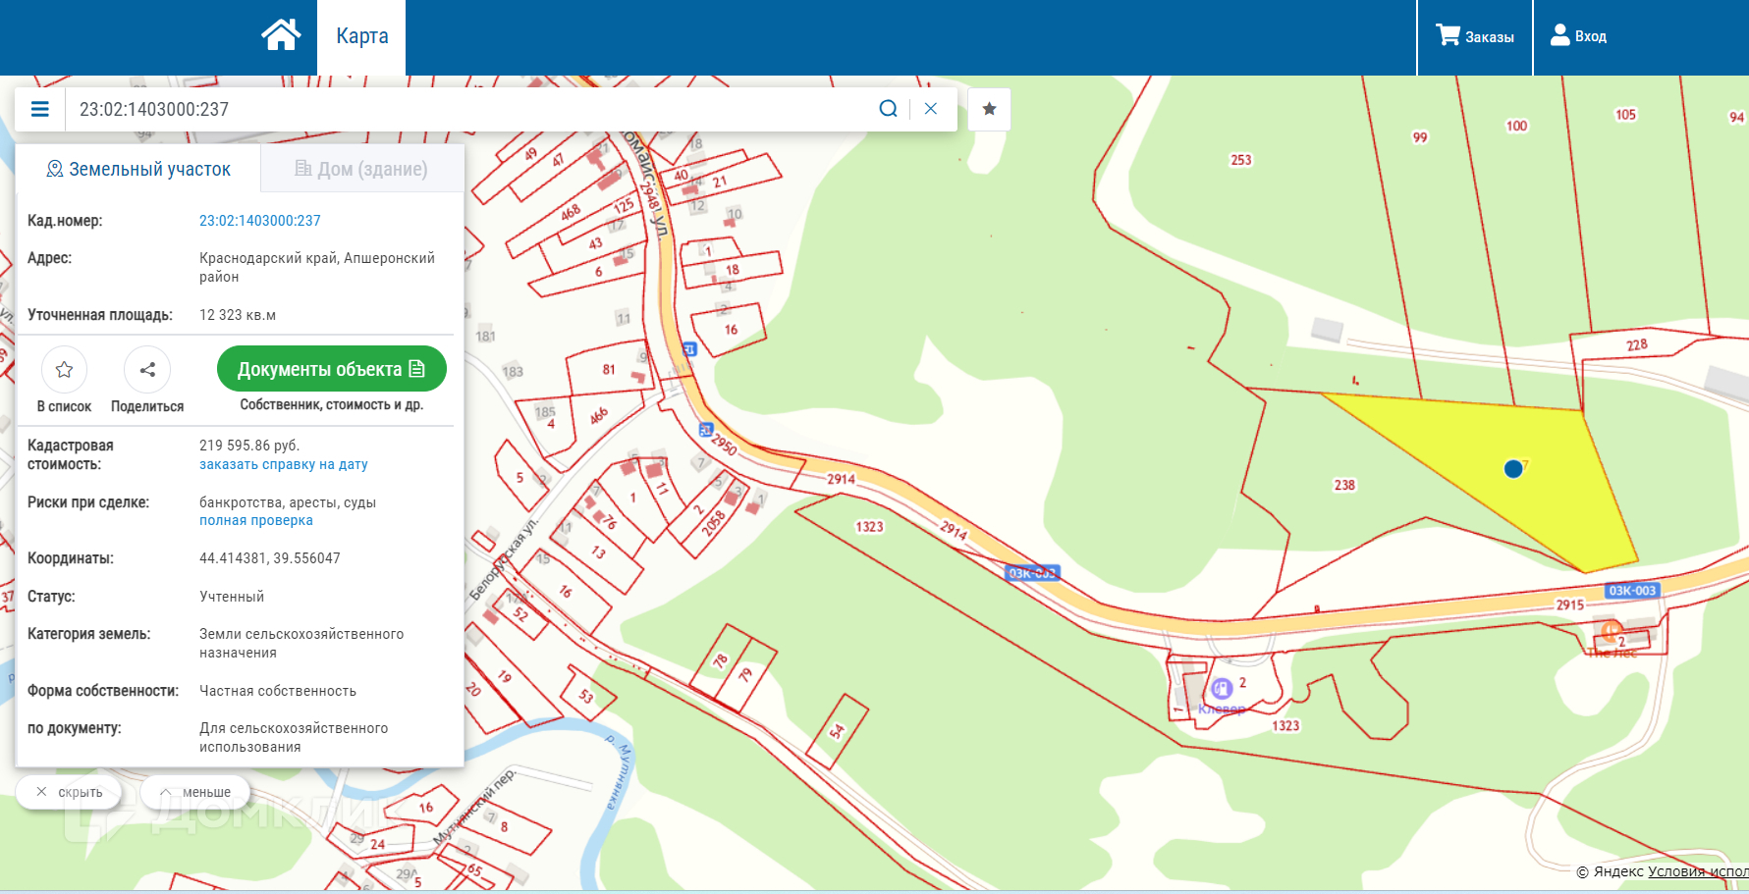
Task: Click the gas station icon near Клевер
Action: click(x=1222, y=688)
